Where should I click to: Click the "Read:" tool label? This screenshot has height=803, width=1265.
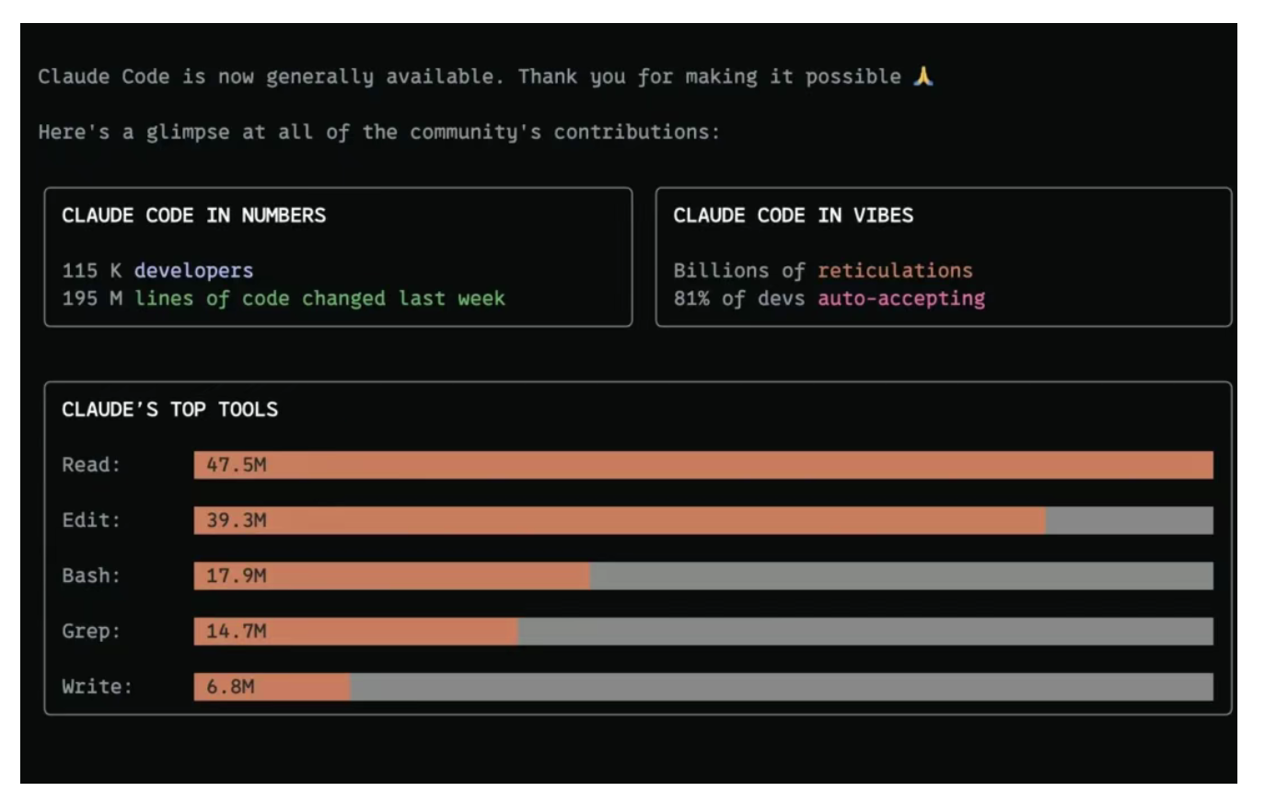click(x=91, y=465)
